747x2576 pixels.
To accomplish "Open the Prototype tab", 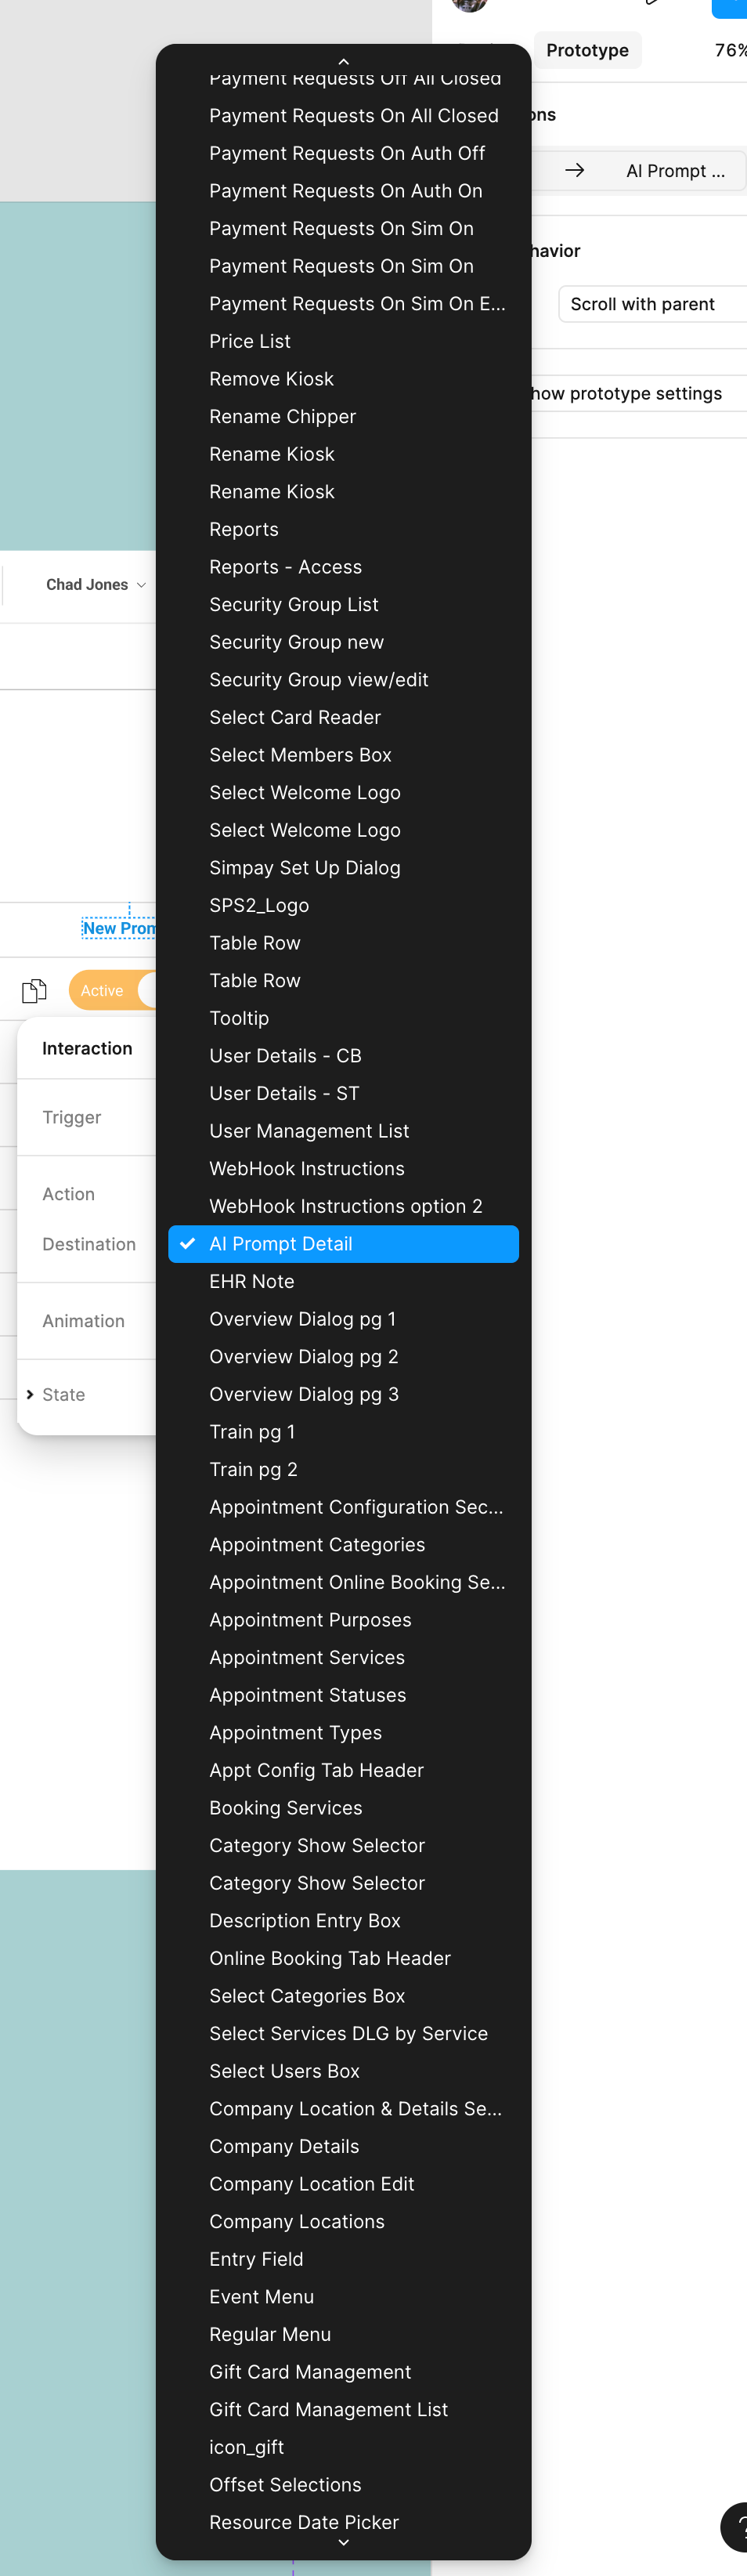I will click(587, 50).
